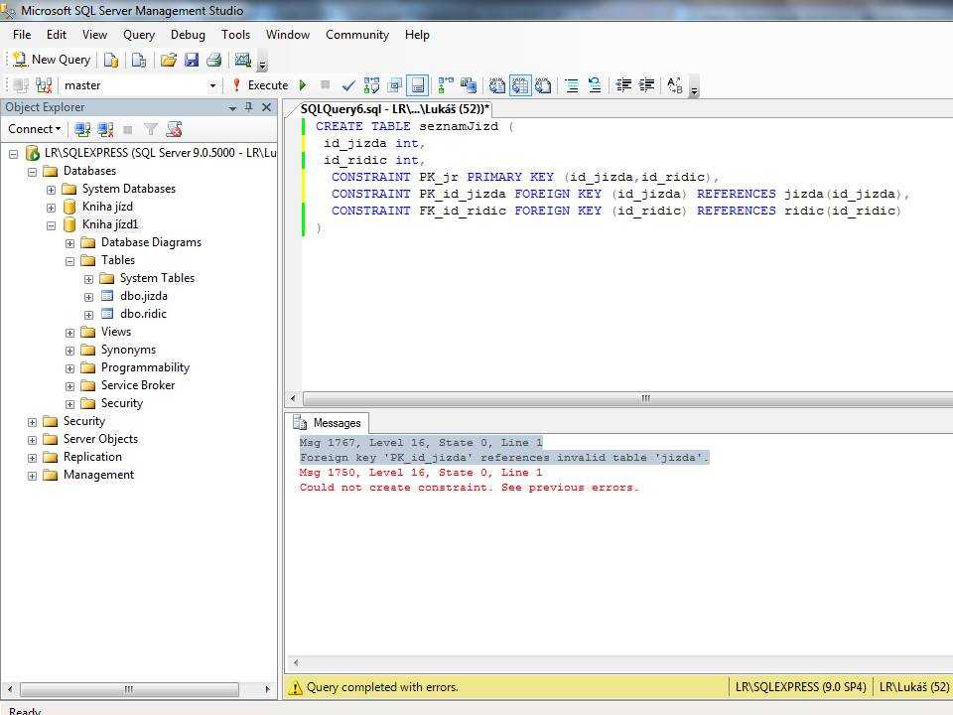Open the Window menu
This screenshot has height=715, width=953.
[x=288, y=35]
